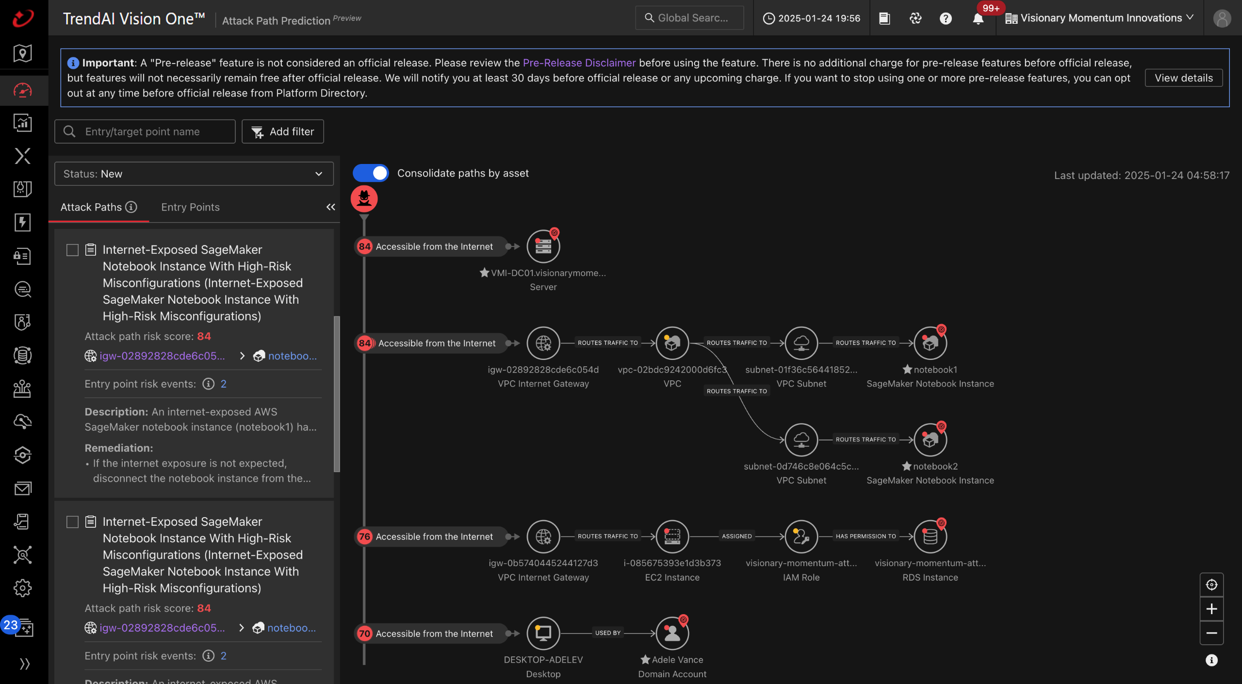This screenshot has width=1242, height=684.
Task: Toggle Consolidate paths by asset switch
Action: 371,173
